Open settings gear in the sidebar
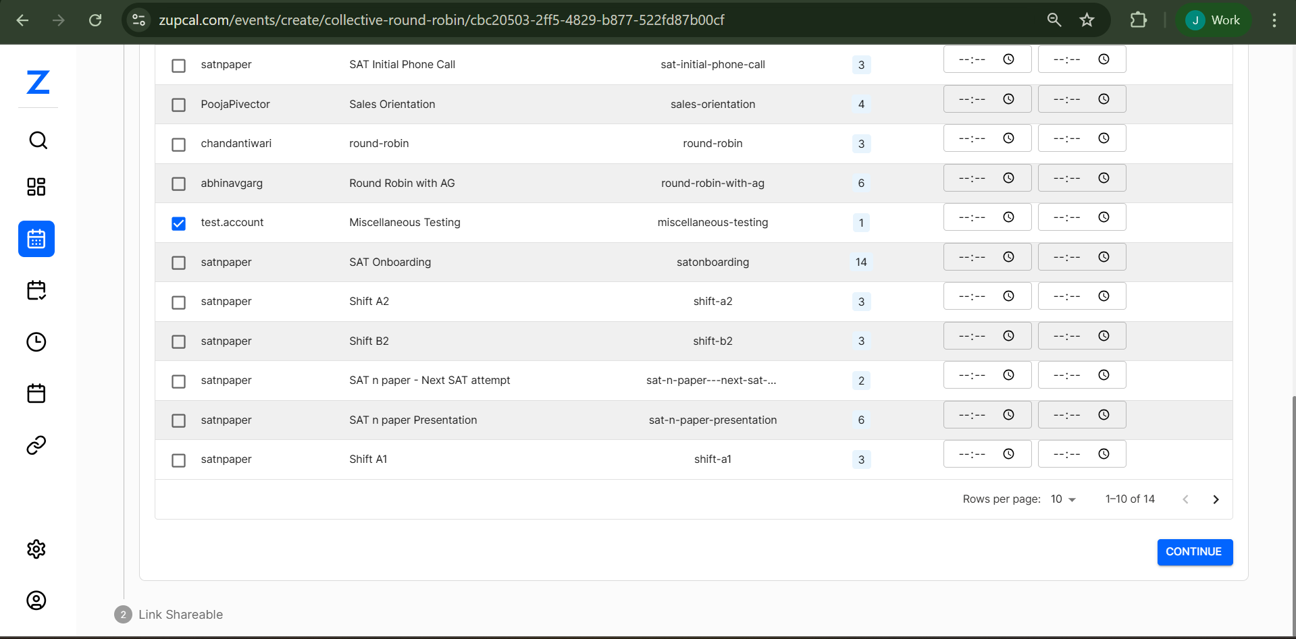This screenshot has width=1296, height=639. [36, 549]
